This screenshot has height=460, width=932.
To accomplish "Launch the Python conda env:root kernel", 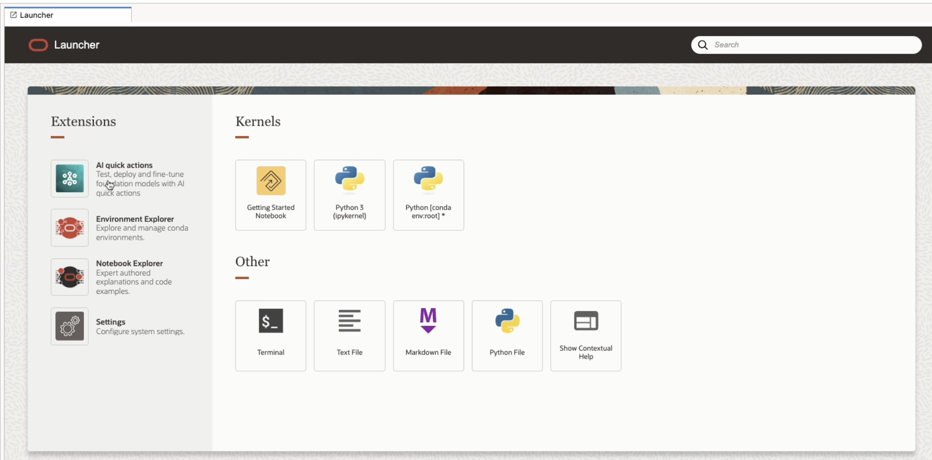I will [428, 195].
